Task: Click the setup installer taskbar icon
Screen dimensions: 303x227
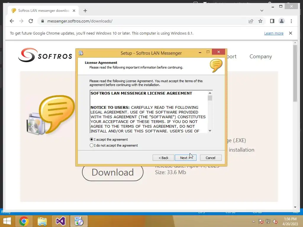Action: click(x=79, y=221)
